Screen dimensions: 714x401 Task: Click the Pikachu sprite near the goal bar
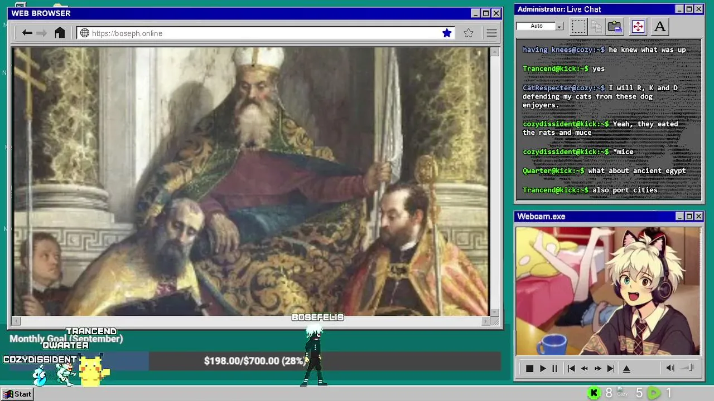click(94, 371)
